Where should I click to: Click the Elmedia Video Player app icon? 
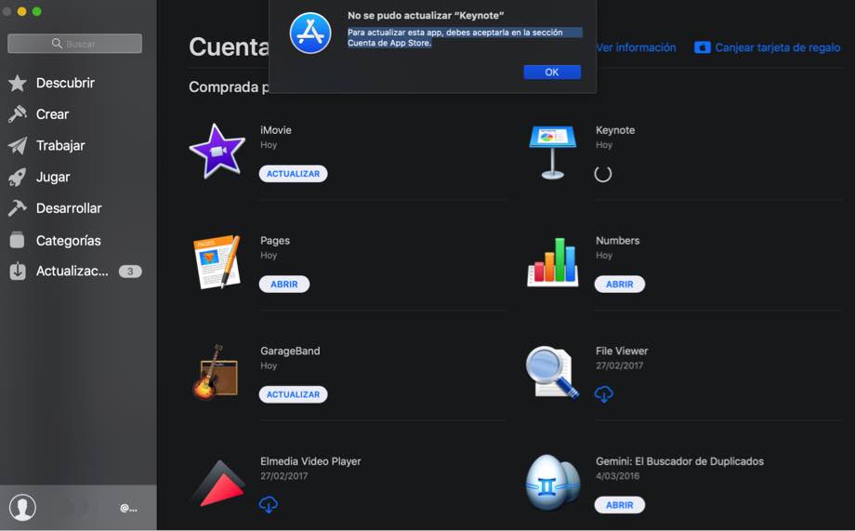218,484
